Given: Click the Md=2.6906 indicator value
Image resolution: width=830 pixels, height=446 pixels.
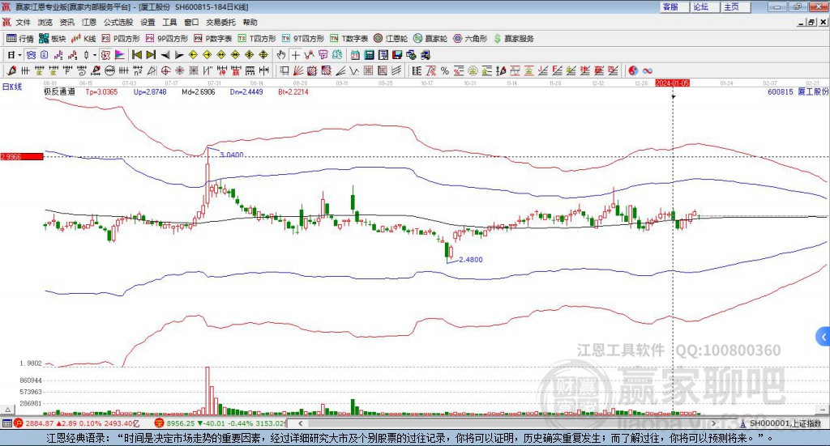Looking at the screenshot, I should click(198, 92).
